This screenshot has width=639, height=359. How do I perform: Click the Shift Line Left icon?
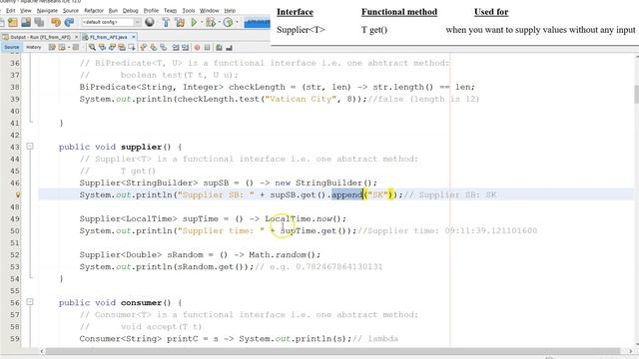click(176, 47)
